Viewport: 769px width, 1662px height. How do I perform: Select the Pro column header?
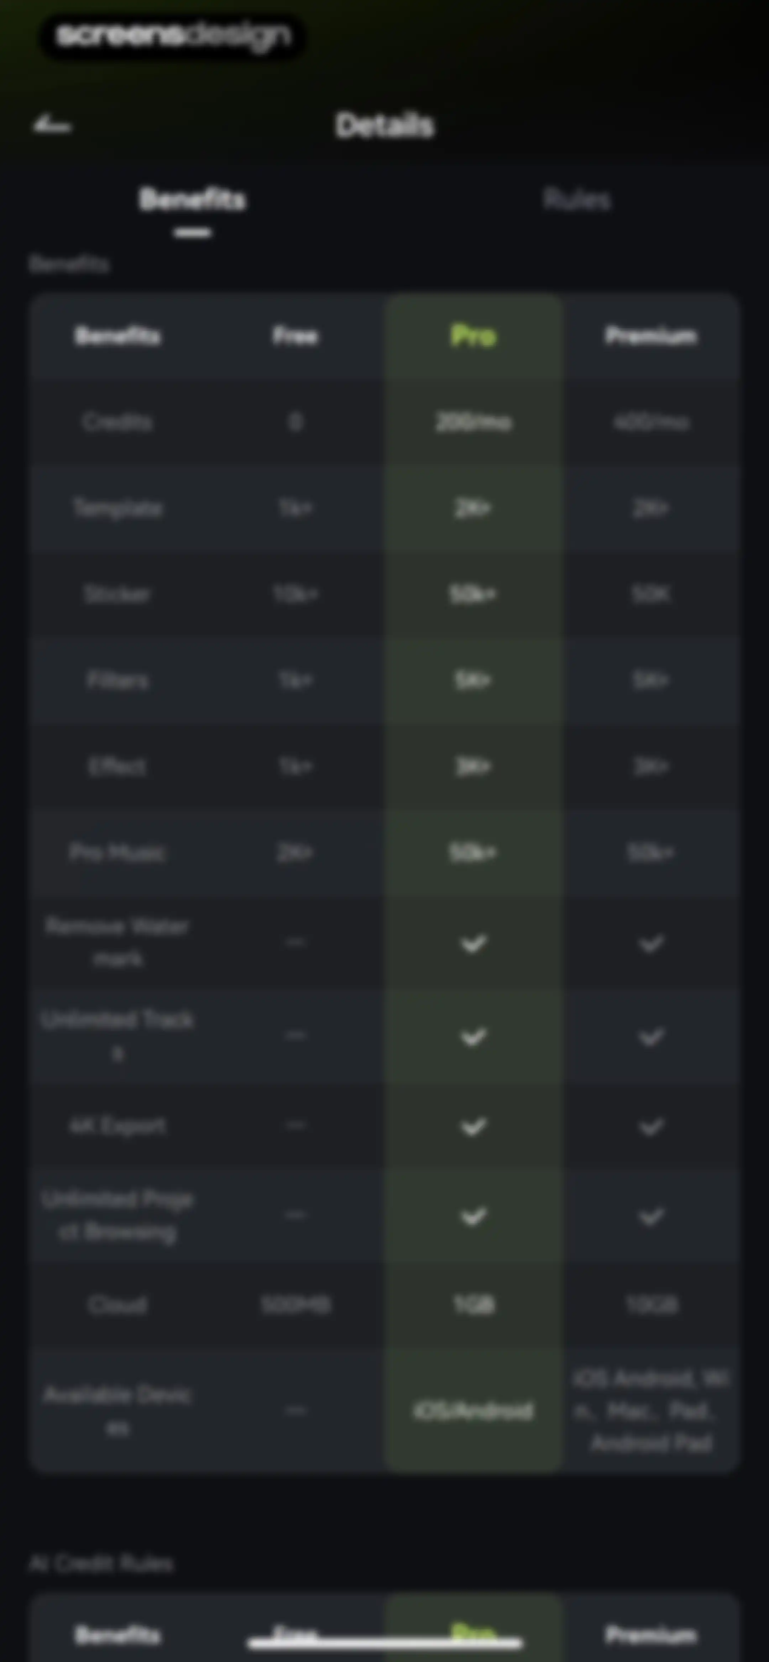pos(473,336)
